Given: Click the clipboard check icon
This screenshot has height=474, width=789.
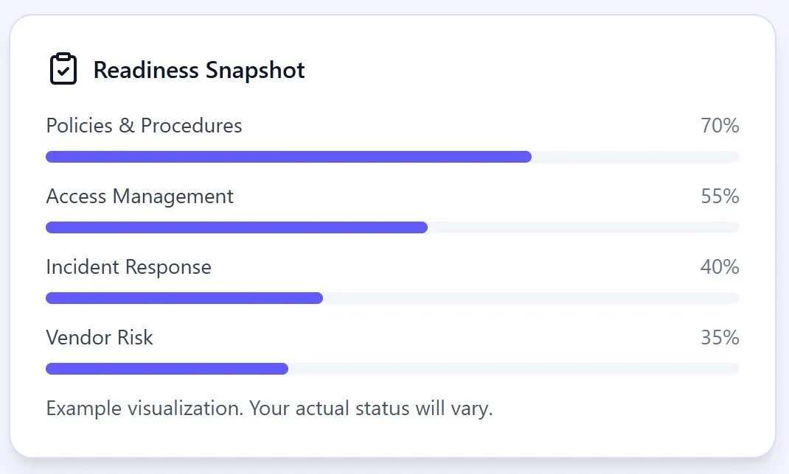Looking at the screenshot, I should pyautogui.click(x=63, y=68).
